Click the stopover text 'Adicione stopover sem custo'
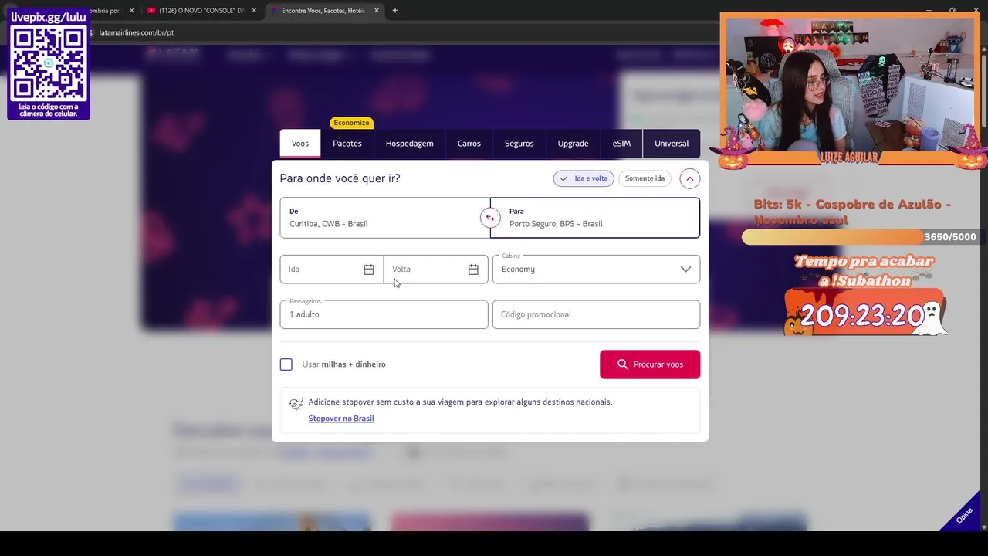Screen dimensions: 988x556 (460, 402)
